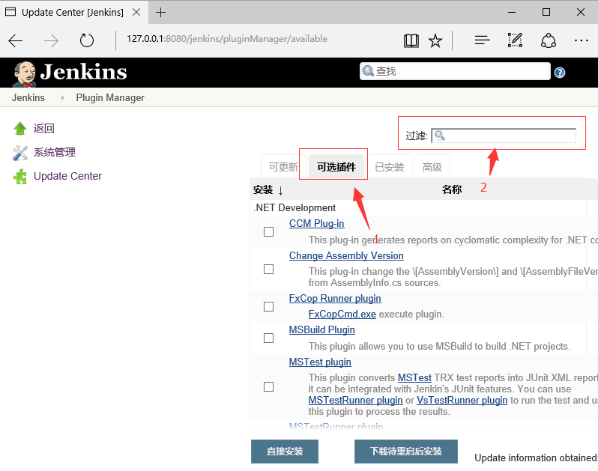Open the FxCop Runner plugin link
The height and width of the screenshot is (471, 598).
point(335,298)
